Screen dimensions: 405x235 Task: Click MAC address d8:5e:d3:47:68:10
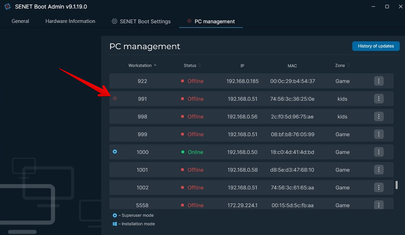(x=292, y=170)
